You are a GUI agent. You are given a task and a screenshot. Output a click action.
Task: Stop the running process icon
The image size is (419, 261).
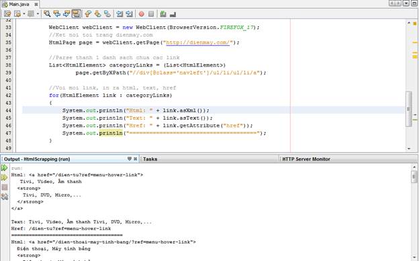(5, 187)
